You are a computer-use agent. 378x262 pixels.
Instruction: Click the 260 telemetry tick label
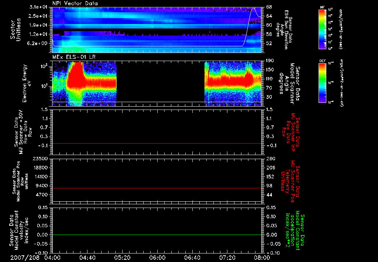coord(271,158)
